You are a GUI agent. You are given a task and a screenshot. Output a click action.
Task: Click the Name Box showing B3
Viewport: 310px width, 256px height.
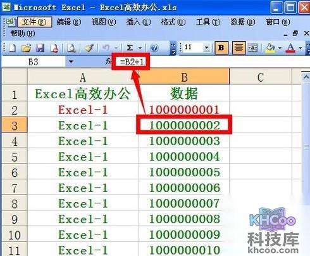pos(34,62)
